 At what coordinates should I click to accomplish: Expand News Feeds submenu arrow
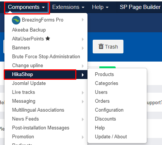[83, 119]
